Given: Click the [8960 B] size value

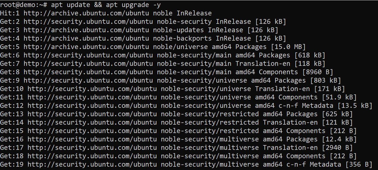Looking at the screenshot, I should tap(317, 72).
